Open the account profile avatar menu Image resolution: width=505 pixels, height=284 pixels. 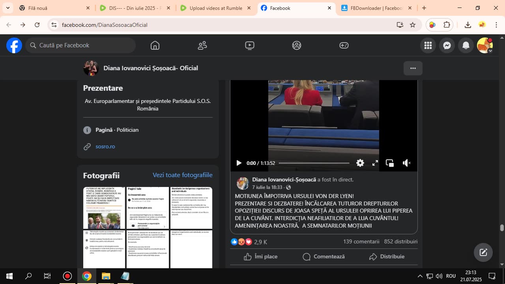tap(485, 45)
